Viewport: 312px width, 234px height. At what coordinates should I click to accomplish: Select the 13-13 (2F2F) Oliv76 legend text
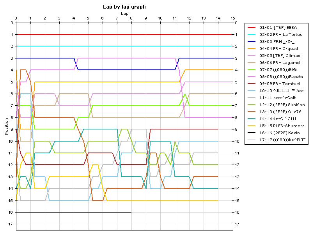[x=280, y=112]
